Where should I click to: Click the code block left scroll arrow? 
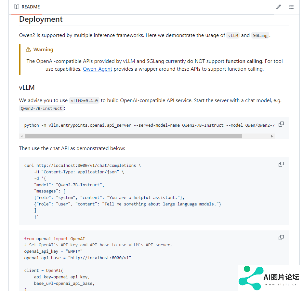(x=22, y=136)
